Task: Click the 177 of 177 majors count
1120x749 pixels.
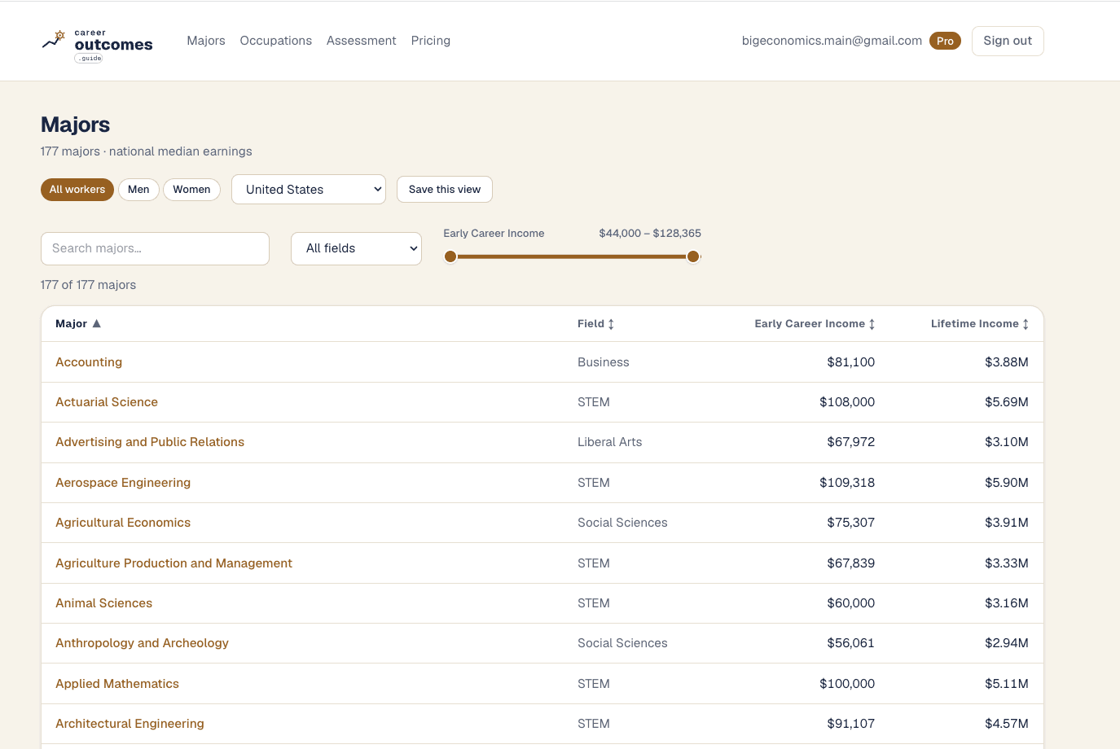Action: click(x=88, y=285)
